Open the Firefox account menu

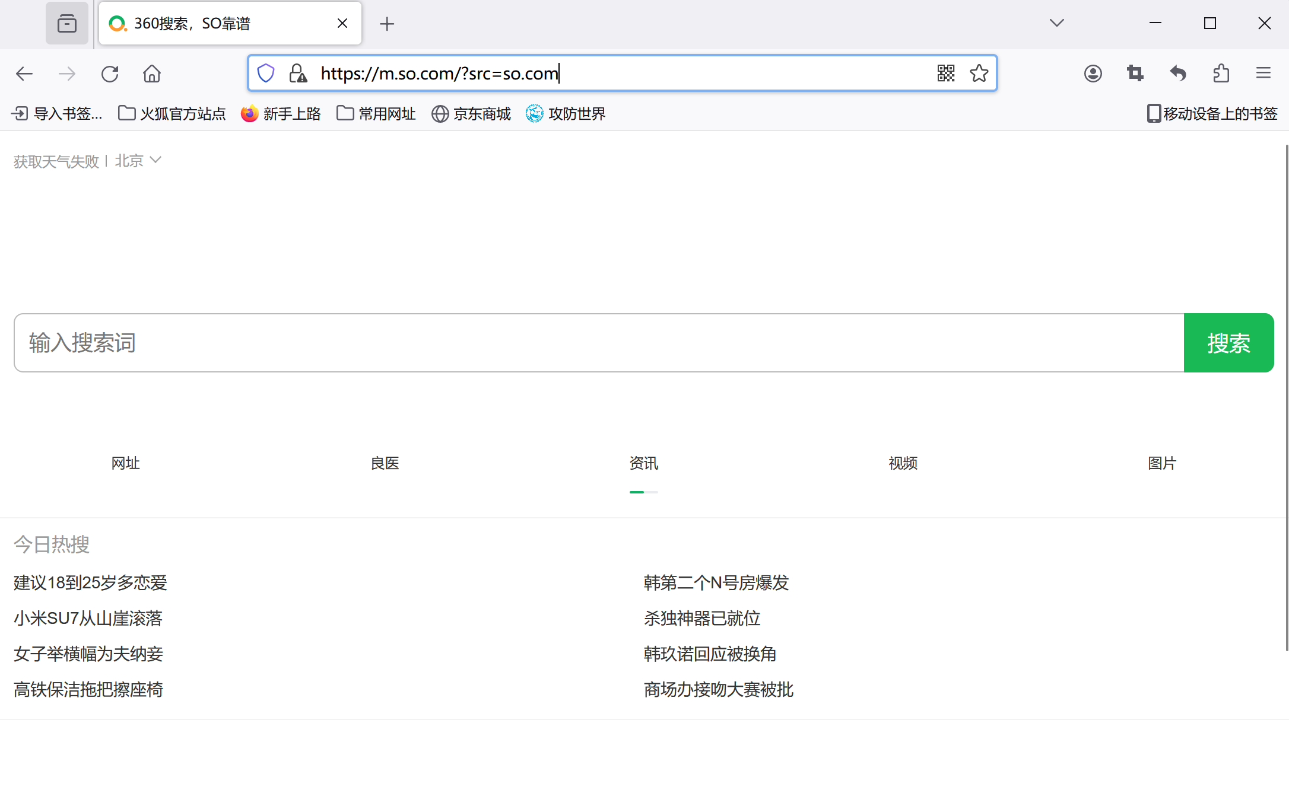coord(1093,74)
